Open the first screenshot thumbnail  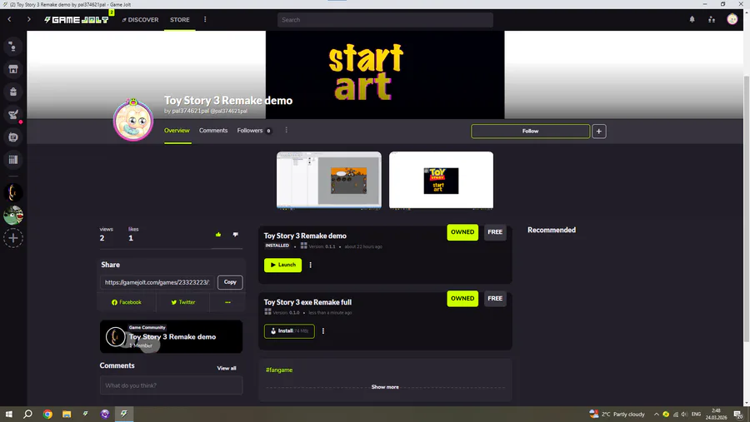point(329,180)
